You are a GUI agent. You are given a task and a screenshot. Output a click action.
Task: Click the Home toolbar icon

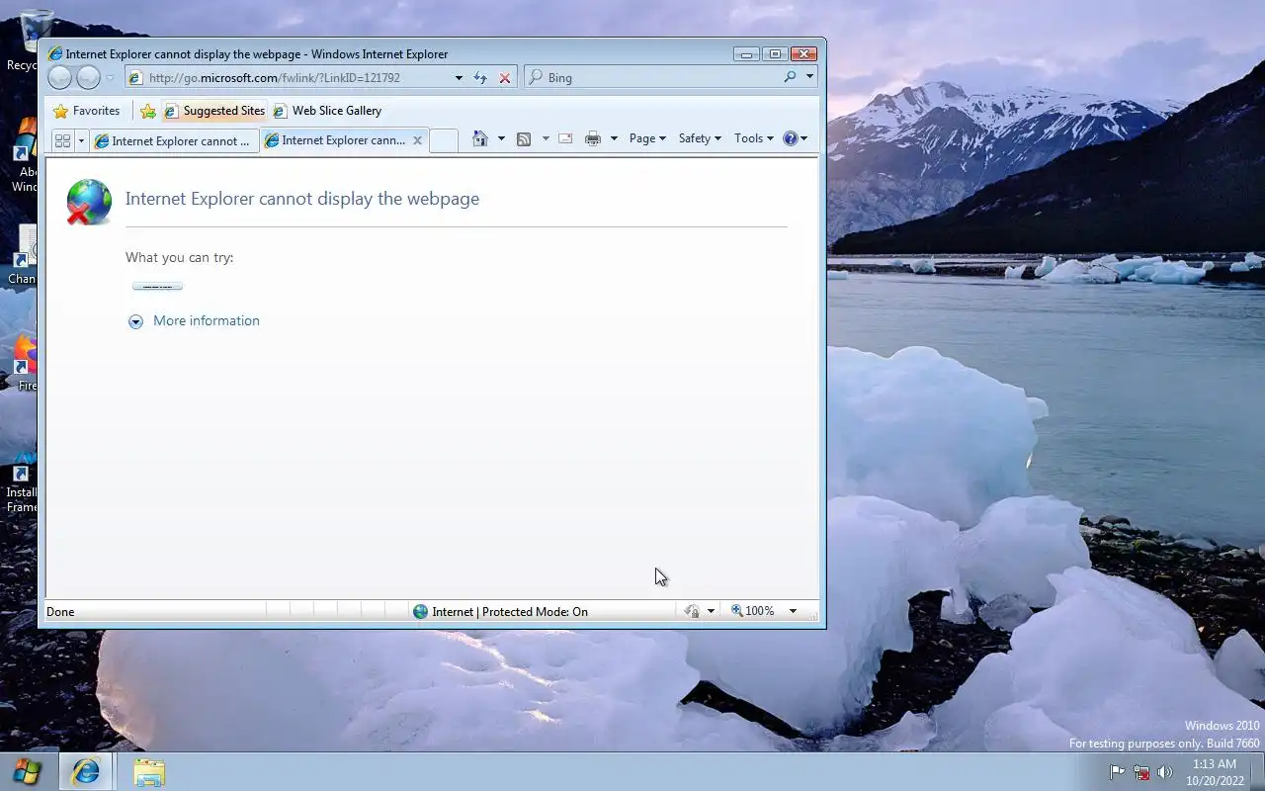(x=480, y=138)
